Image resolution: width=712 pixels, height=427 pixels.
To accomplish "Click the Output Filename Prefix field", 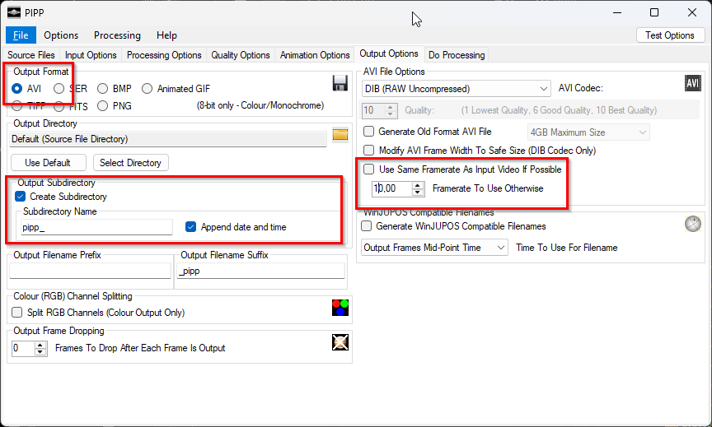I will 90,271.
